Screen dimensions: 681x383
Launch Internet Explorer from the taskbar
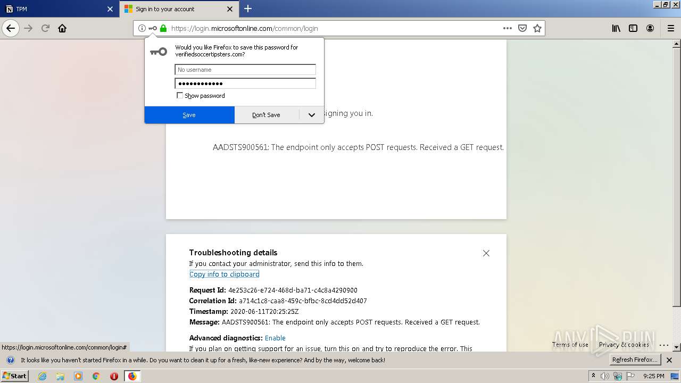click(x=43, y=376)
